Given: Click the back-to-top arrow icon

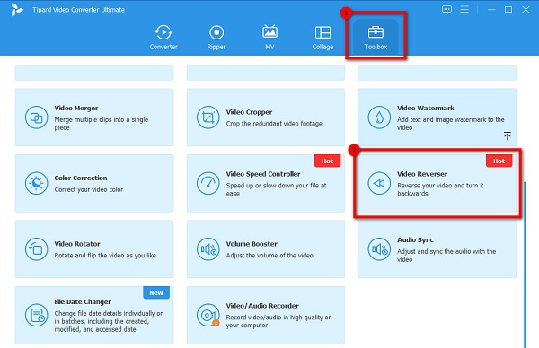Looking at the screenshot, I should [x=508, y=135].
